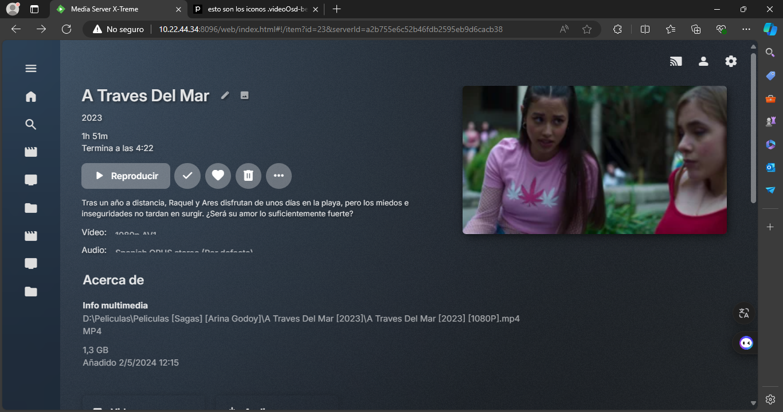783x412 pixels.
Task: Click the Read aloud icon
Action: click(x=565, y=29)
